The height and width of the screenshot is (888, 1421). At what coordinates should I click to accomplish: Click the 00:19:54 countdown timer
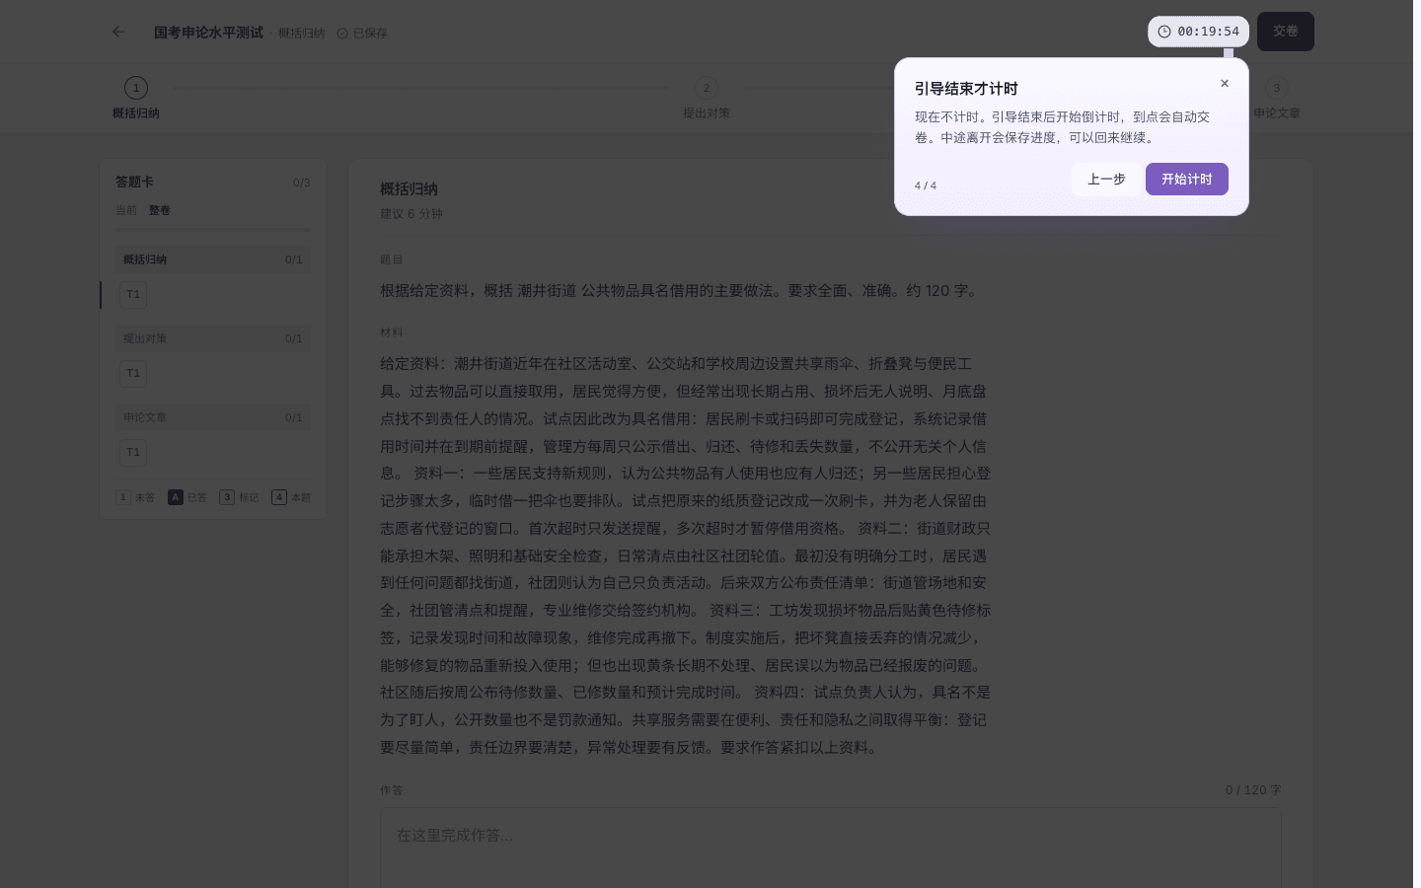tap(1199, 32)
